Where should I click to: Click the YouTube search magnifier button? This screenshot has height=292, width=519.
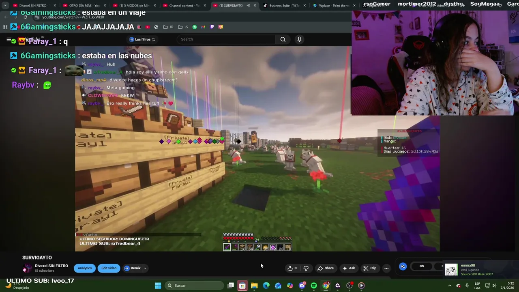283,39
